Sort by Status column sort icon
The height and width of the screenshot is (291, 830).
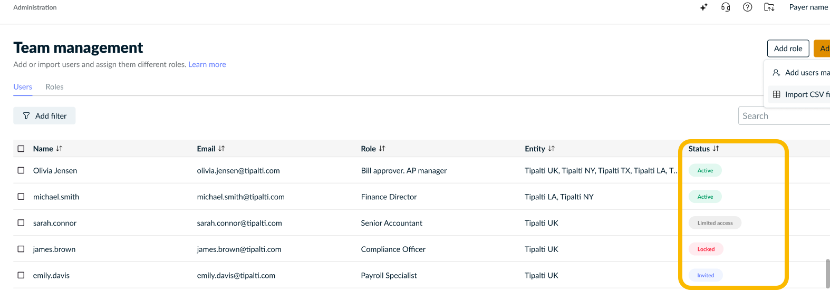[x=716, y=149]
